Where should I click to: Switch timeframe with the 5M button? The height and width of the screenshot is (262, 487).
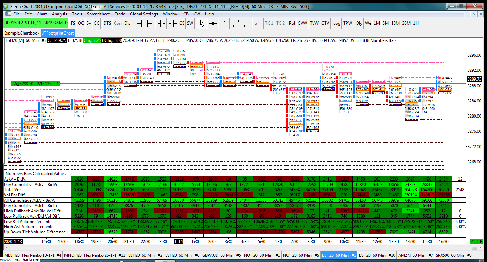pyautogui.click(x=386, y=23)
